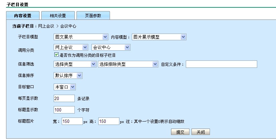
Task: Open the 默认排序 sorting dropdown
Action: click(x=68, y=76)
